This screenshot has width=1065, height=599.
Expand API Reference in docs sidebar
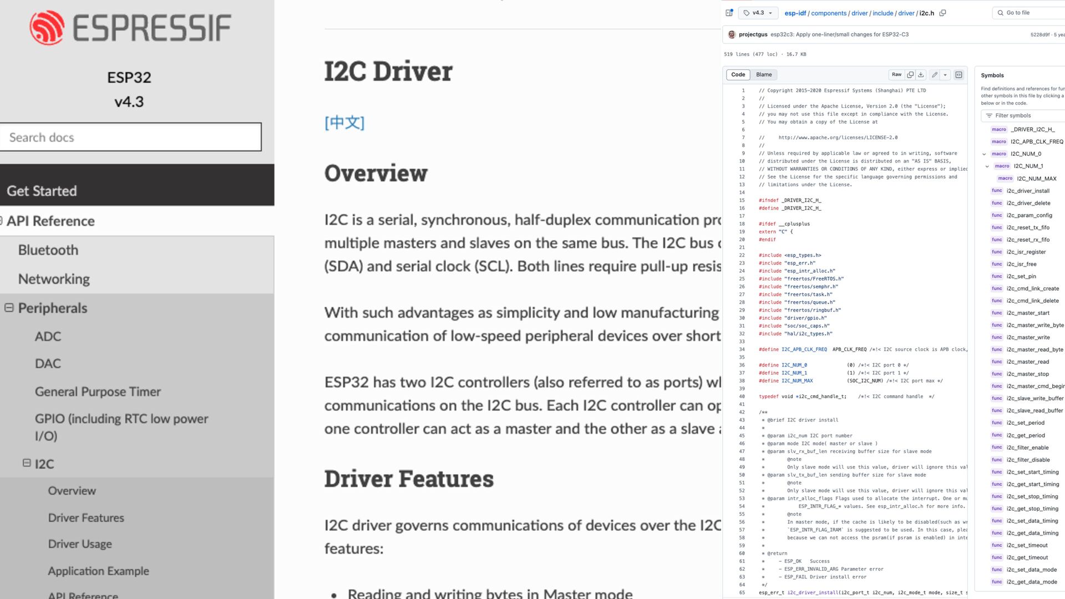tap(1, 220)
